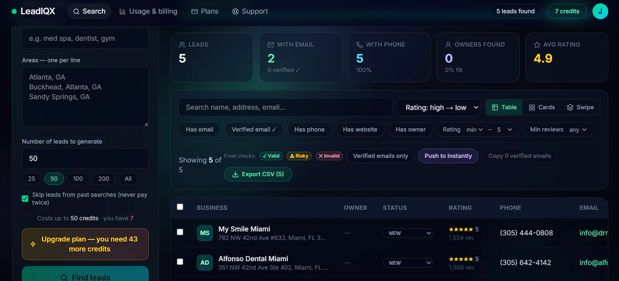Click the With Email envelope icon
Viewport: 619px width, 281px height.
coord(271,45)
